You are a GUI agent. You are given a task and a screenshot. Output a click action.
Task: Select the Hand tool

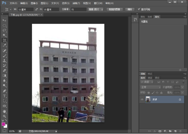tap(4, 111)
